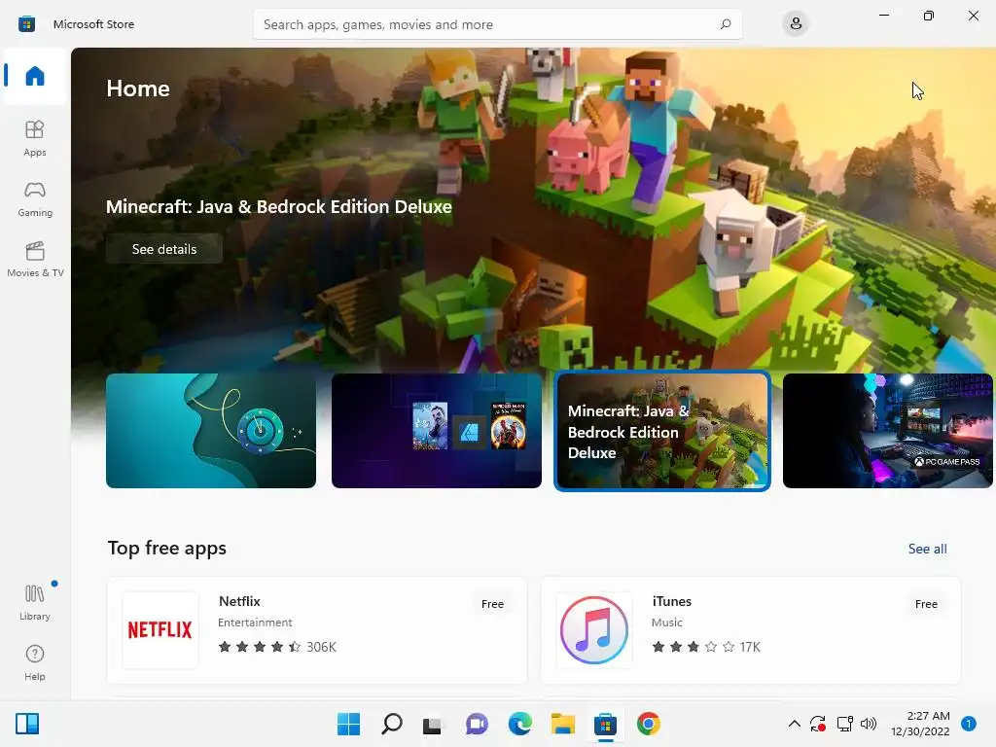This screenshot has width=996, height=747.
Task: Open Movies & TV section
Action: point(35,259)
